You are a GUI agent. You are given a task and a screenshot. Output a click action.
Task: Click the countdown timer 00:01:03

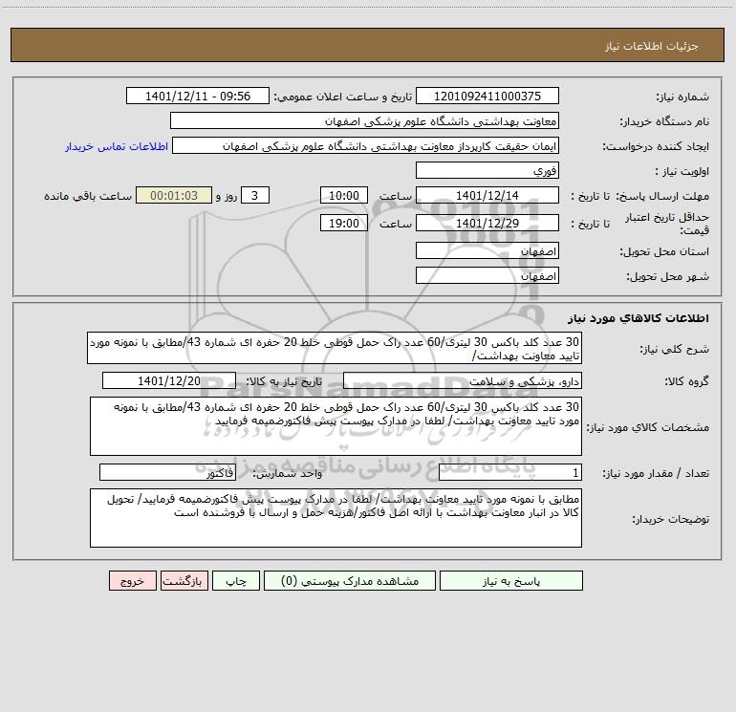coord(174,196)
